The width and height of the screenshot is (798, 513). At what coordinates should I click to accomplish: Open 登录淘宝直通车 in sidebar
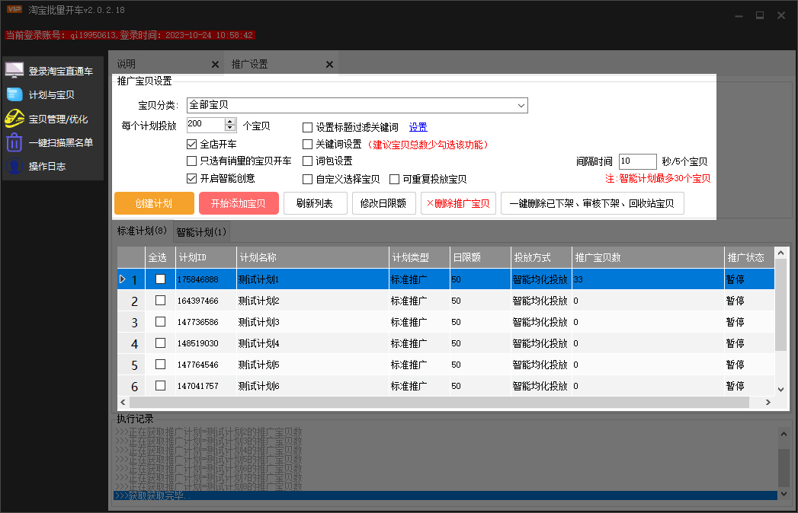(60, 72)
